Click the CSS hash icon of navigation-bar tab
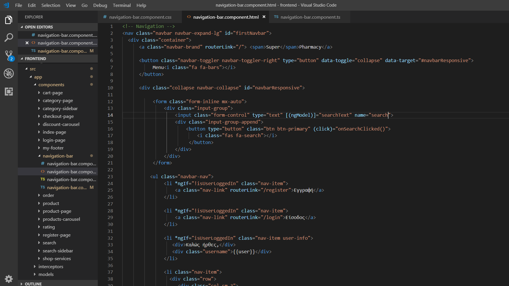509x286 pixels. click(x=105, y=17)
